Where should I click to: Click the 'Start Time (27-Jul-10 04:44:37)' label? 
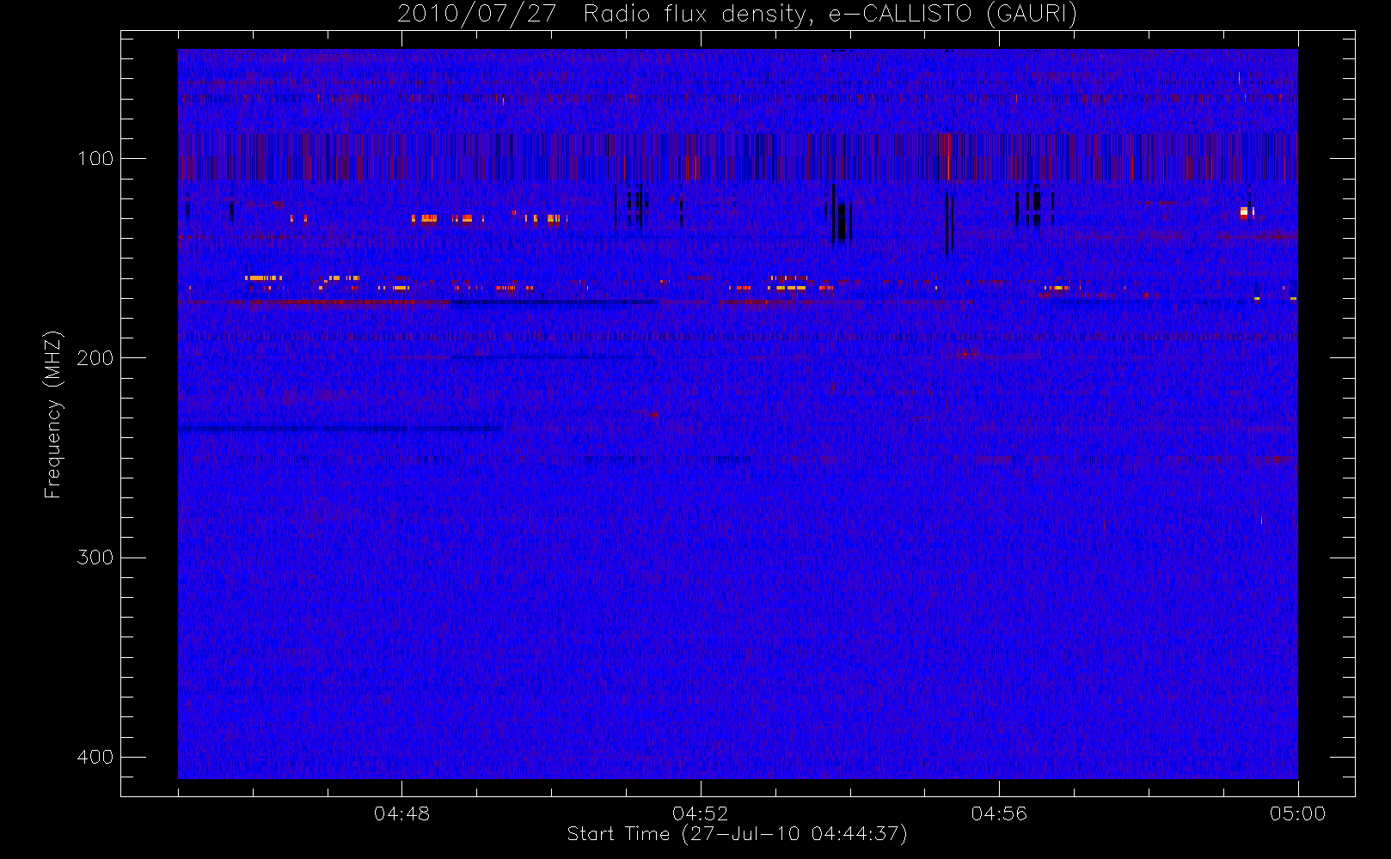click(738, 834)
